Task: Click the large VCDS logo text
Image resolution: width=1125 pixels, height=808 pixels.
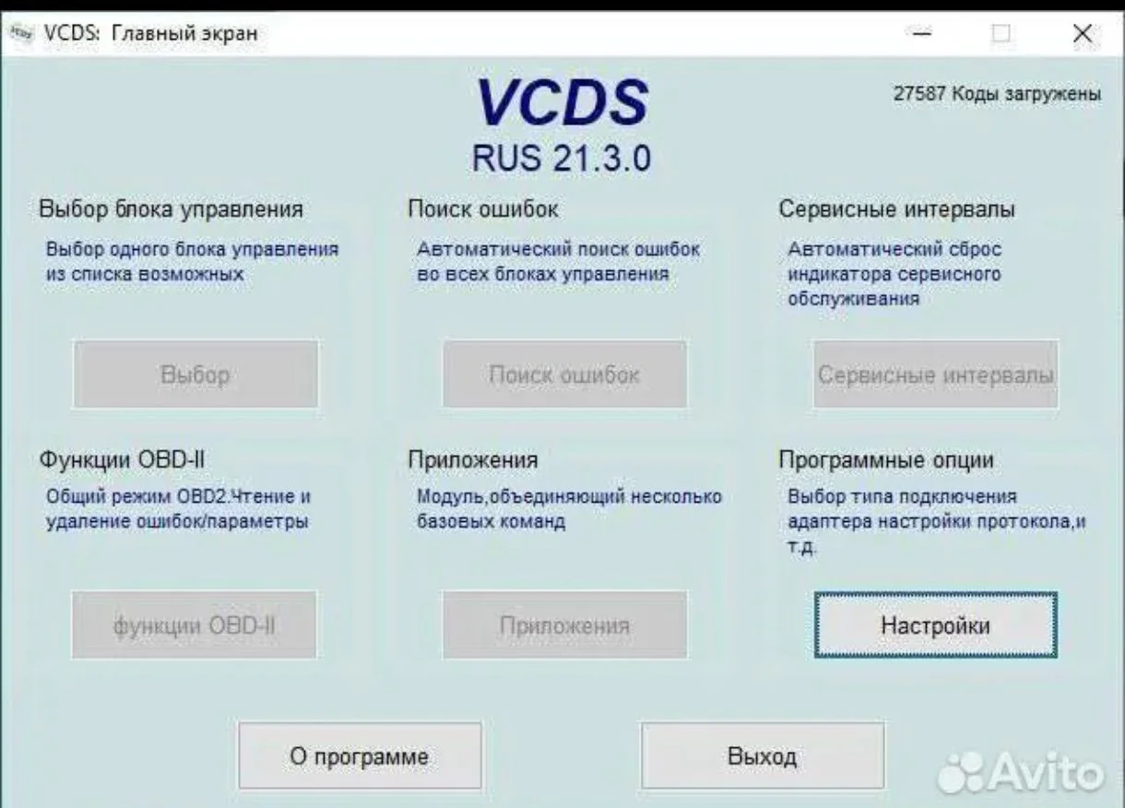Action: [x=562, y=102]
